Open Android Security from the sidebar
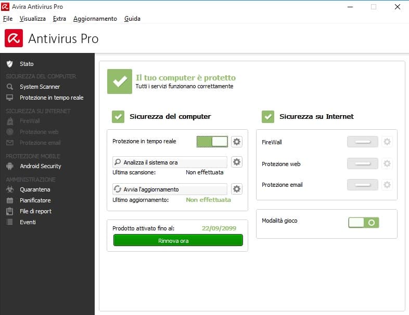Screen dimensions: 409x315 point(41,166)
